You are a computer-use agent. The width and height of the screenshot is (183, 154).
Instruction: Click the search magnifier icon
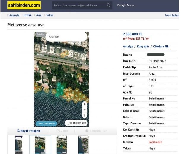click(x=109, y=5)
